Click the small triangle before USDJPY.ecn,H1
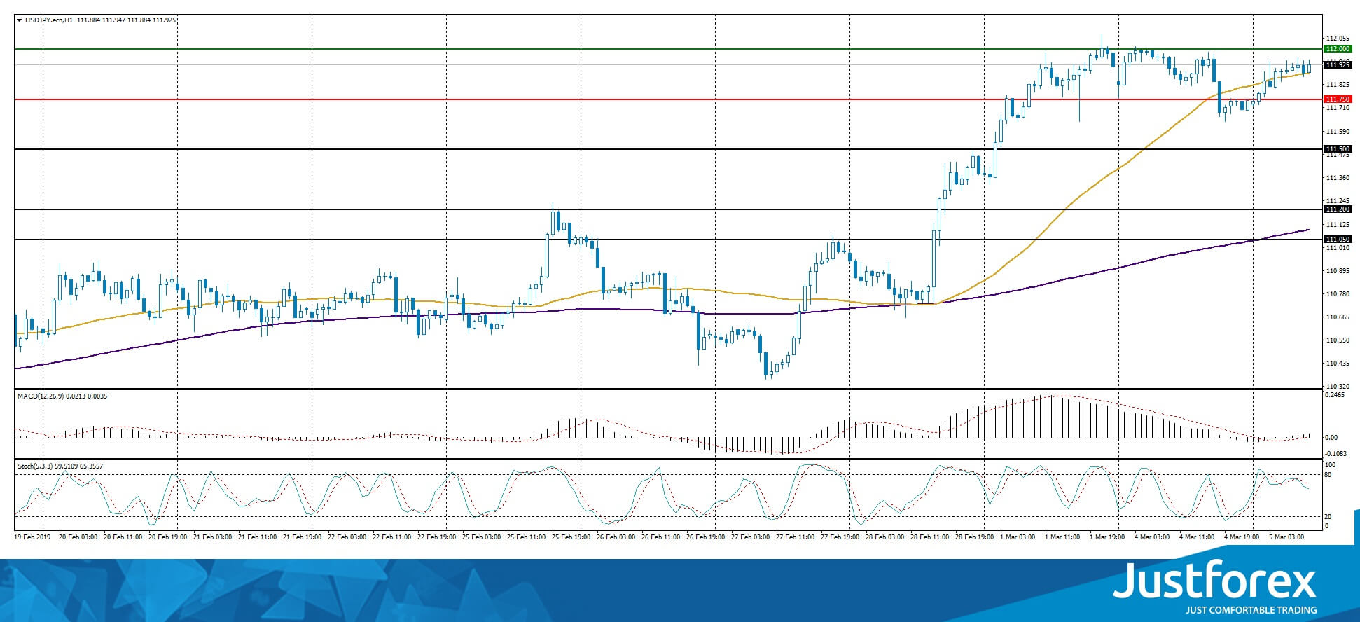Image resolution: width=1360 pixels, height=622 pixels. coord(19,20)
